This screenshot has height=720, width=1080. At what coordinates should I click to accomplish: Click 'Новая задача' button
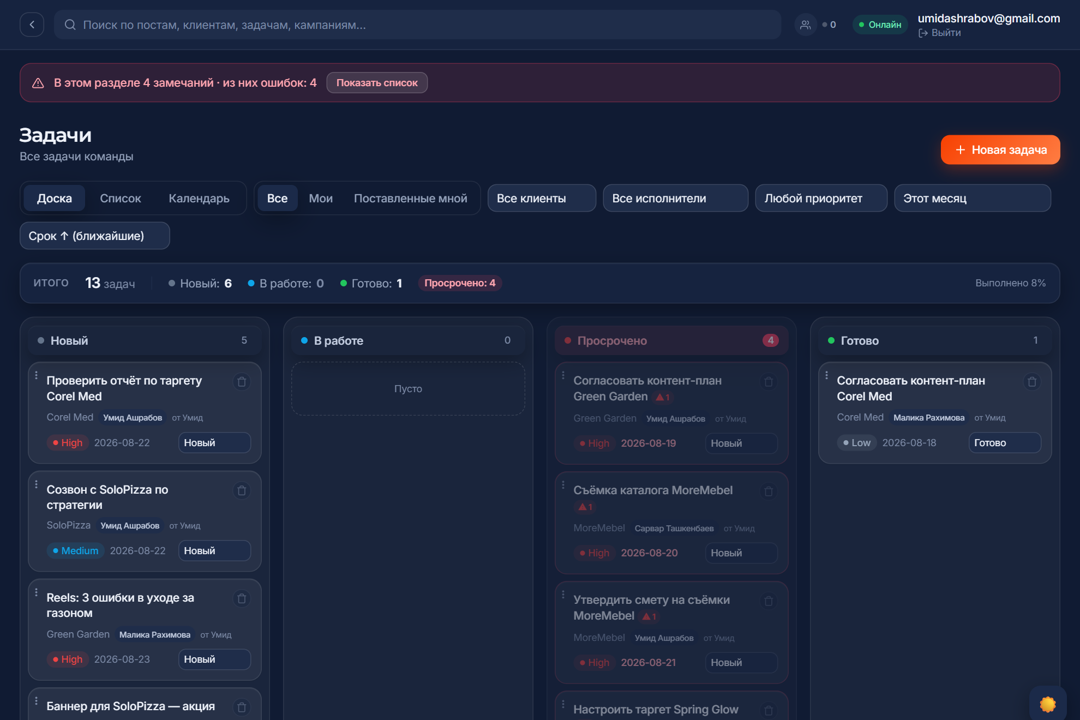point(1000,149)
